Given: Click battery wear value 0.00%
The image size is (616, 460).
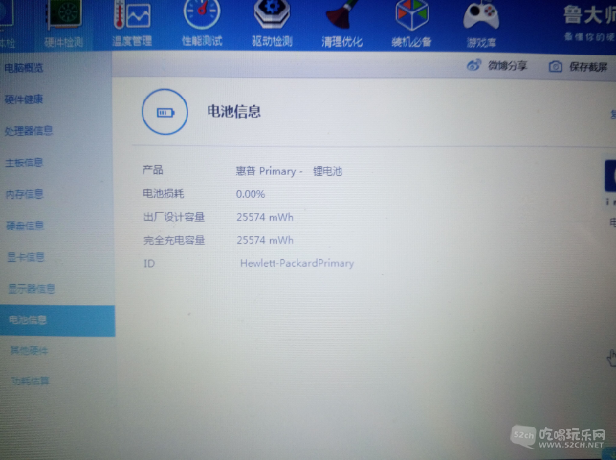Looking at the screenshot, I should [x=251, y=194].
